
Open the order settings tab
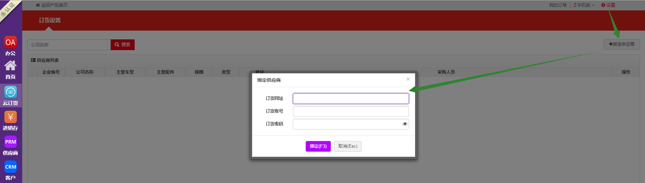click(50, 21)
